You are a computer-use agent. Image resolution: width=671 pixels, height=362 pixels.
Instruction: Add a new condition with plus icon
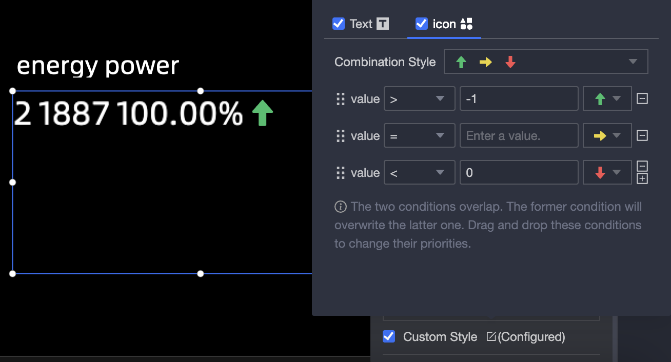click(642, 178)
